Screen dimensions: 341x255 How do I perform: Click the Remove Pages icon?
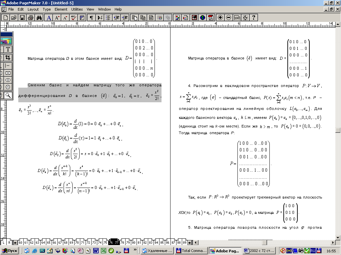click(x=143, y=18)
